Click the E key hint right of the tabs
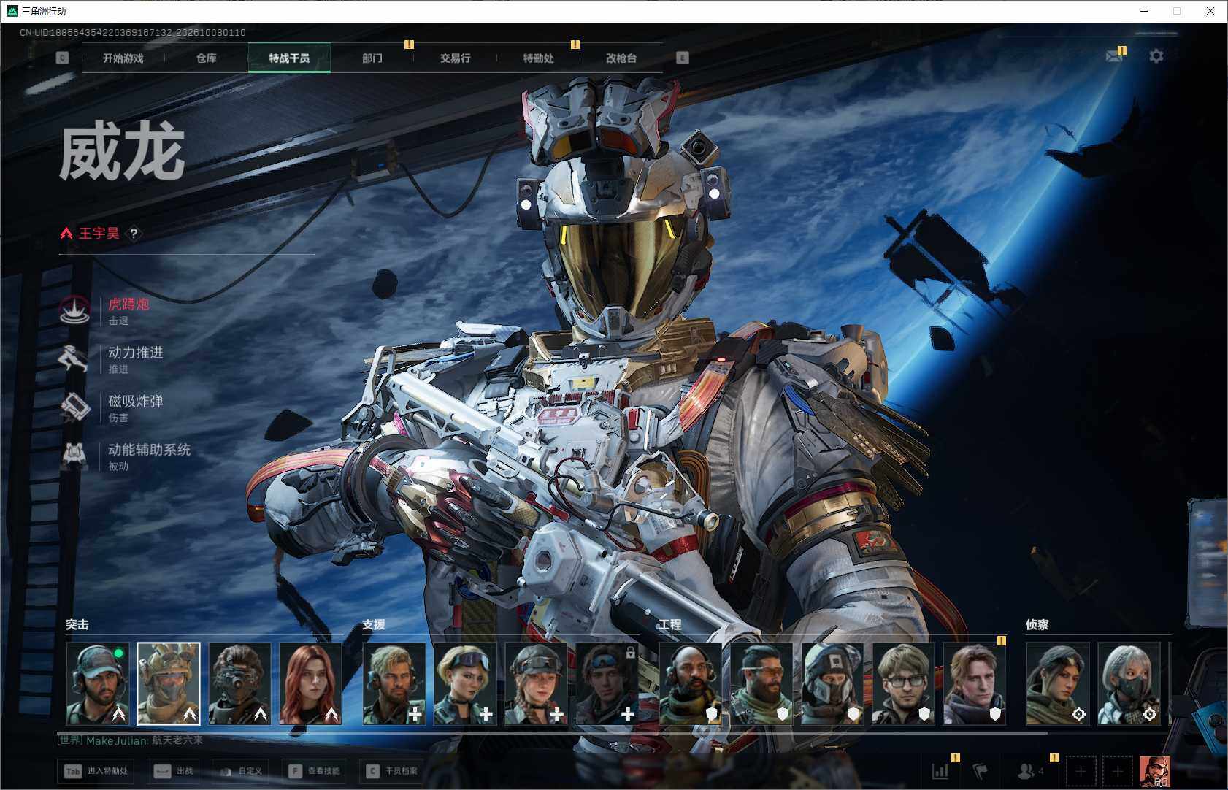The height and width of the screenshot is (790, 1228). pyautogui.click(x=683, y=58)
